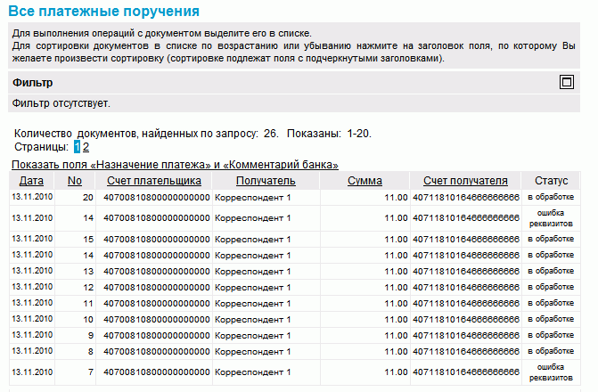Click payer account in document 20 row
Viewport: 598px width, 392px height.
click(157, 197)
